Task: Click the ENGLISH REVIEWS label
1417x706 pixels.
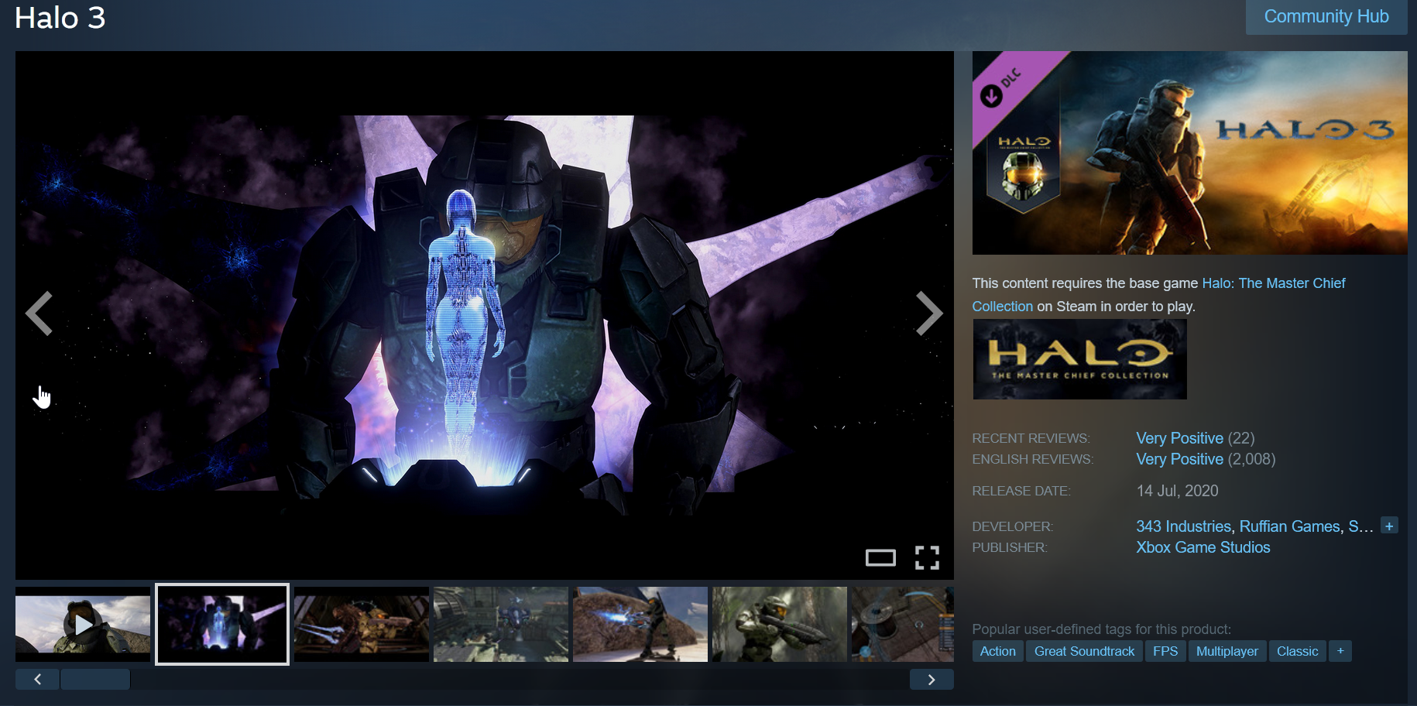Action: coord(1033,459)
